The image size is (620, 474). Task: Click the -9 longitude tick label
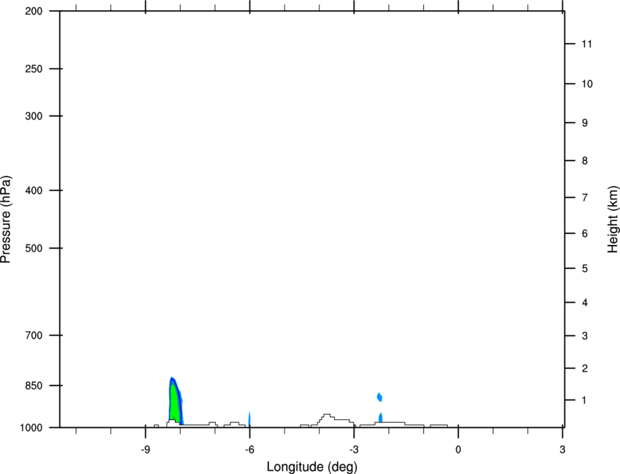[x=145, y=449]
